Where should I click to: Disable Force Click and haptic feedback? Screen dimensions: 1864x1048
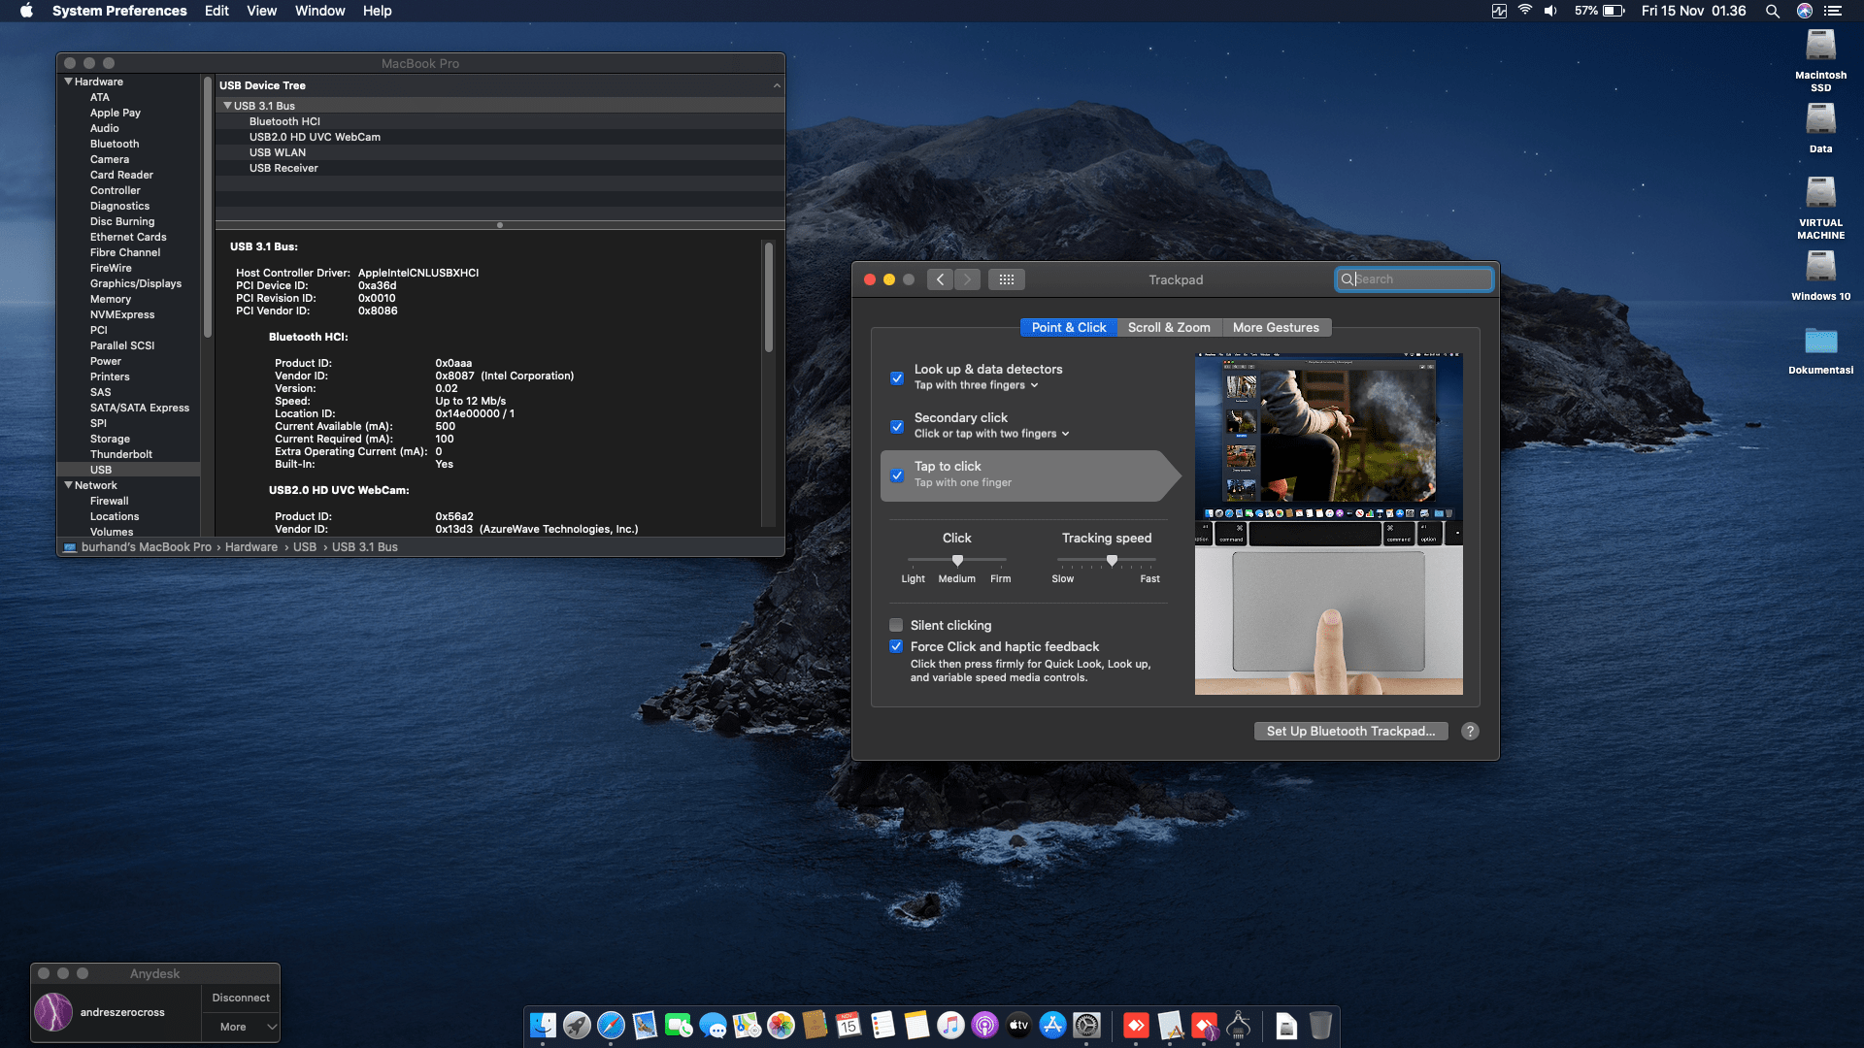[x=896, y=646]
